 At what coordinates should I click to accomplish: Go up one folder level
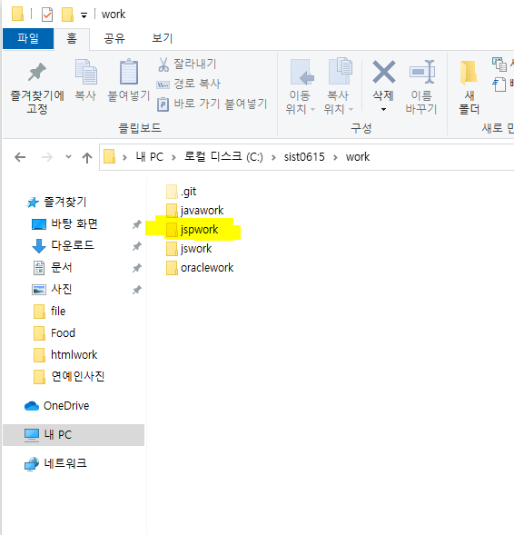pos(87,157)
